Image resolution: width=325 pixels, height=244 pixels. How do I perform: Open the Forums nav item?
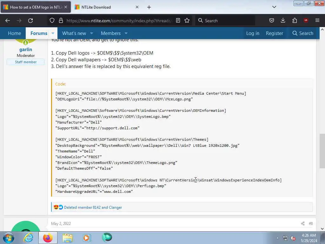[x=39, y=33]
